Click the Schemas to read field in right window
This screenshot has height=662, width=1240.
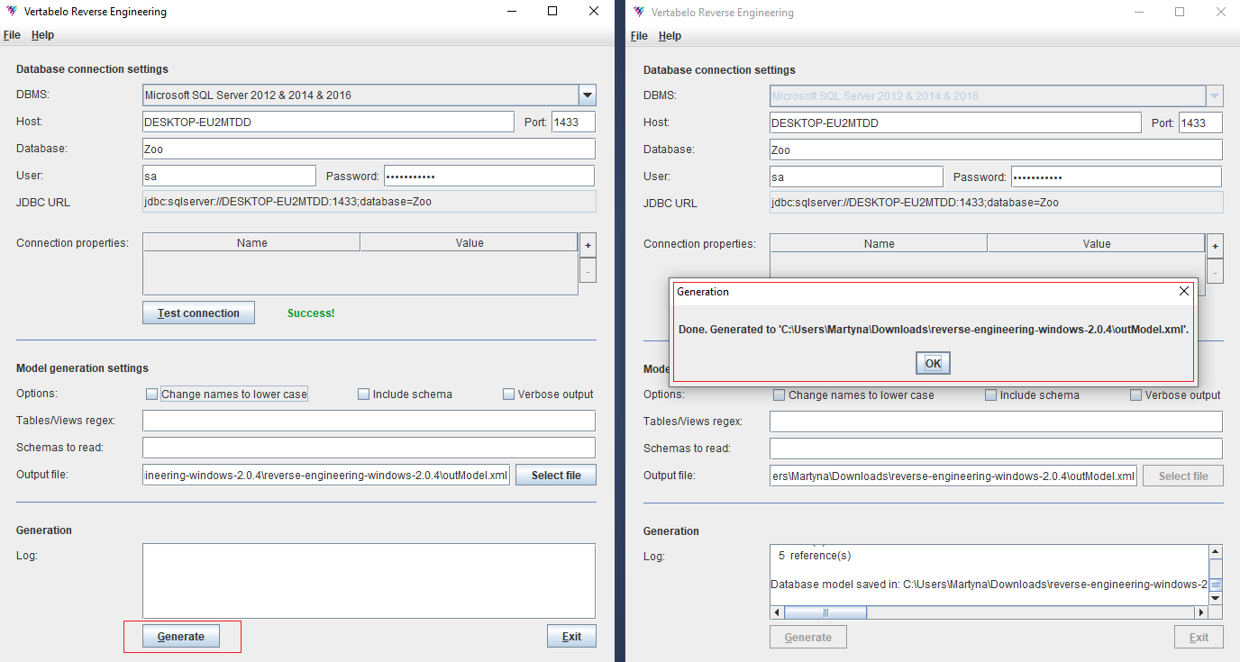click(x=996, y=449)
